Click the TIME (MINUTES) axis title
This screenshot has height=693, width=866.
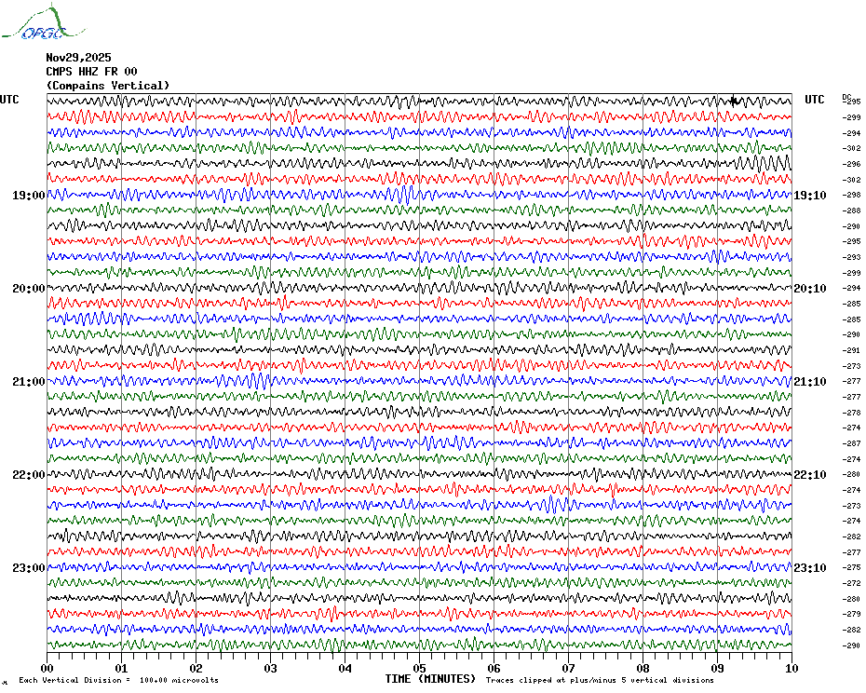pos(430,679)
